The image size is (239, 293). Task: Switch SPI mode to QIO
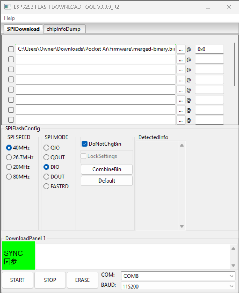coord(46,148)
